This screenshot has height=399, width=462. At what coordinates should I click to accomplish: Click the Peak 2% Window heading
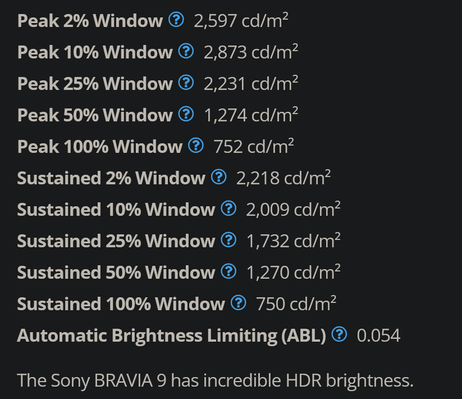[x=89, y=21]
